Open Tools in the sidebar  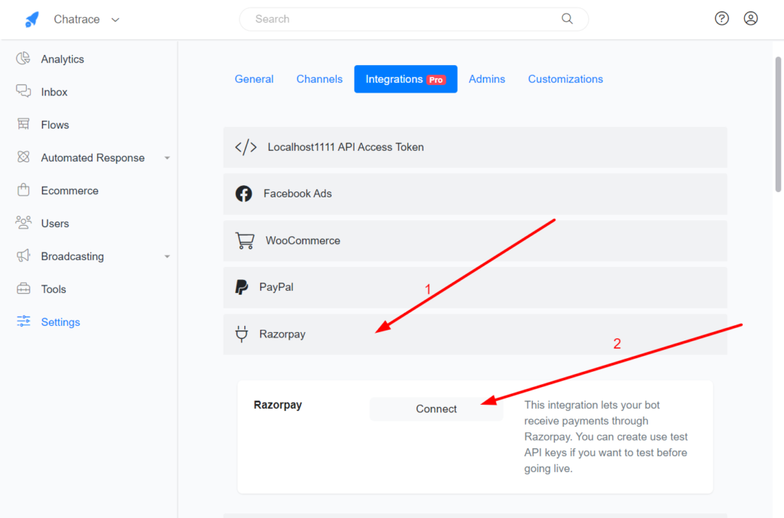click(54, 289)
